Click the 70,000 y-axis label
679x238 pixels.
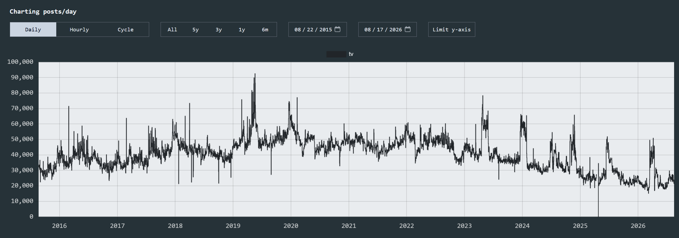point(22,108)
